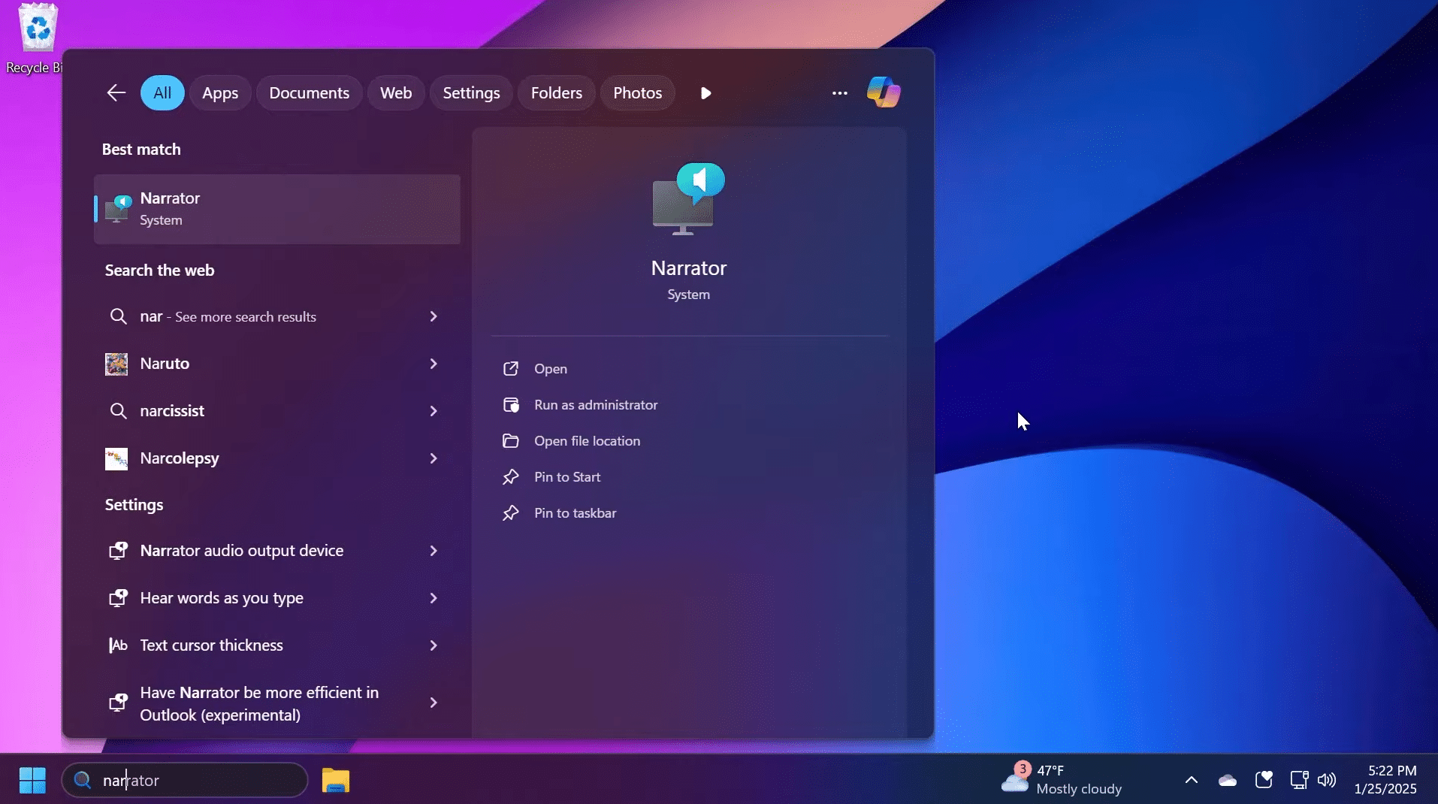Choose Run as administrator text
1438x804 pixels.
(596, 405)
